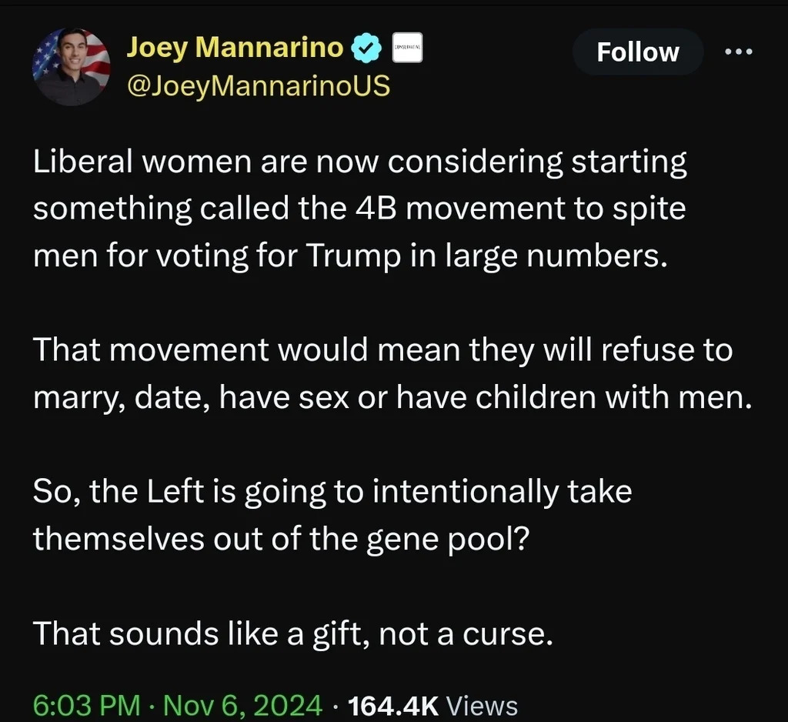
Task: Click the word 'Trump' in the tweet
Action: (349, 255)
